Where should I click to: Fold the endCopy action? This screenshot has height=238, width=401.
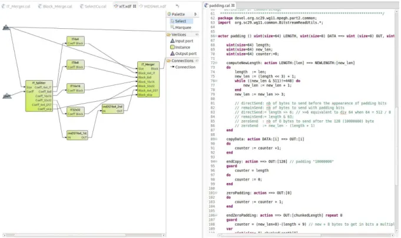[216, 161]
